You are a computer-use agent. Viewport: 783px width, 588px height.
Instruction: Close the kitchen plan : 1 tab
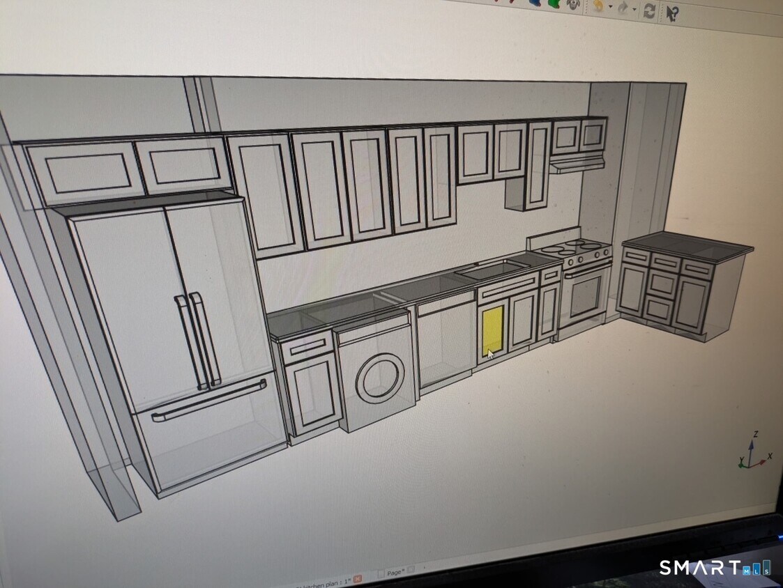coord(358,578)
